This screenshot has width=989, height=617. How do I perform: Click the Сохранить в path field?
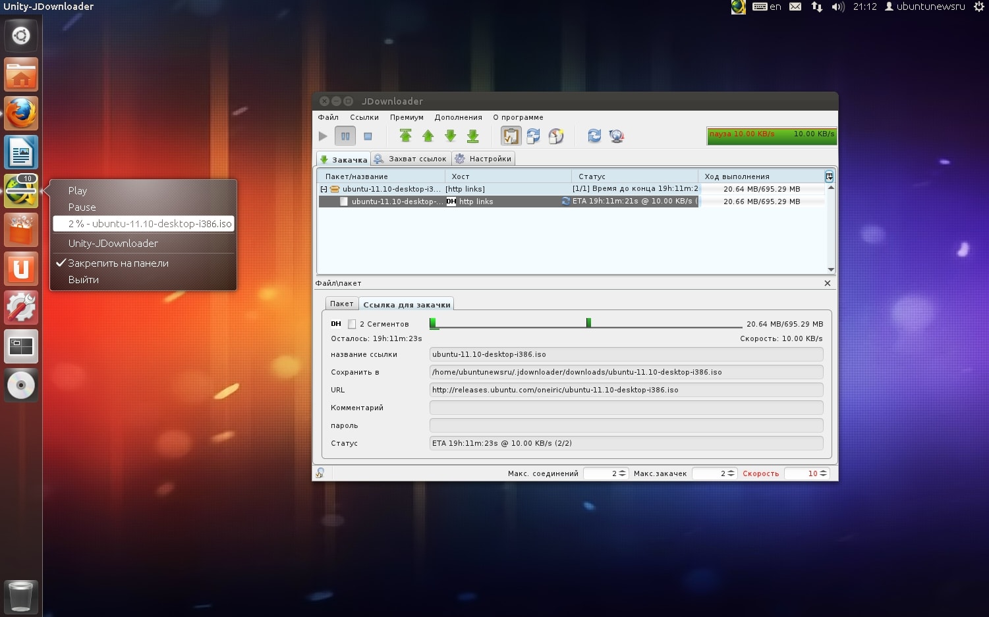[626, 372]
